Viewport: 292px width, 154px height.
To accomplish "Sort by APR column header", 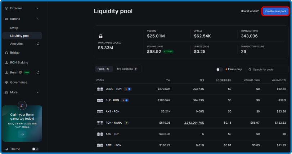I will tap(202, 80).
